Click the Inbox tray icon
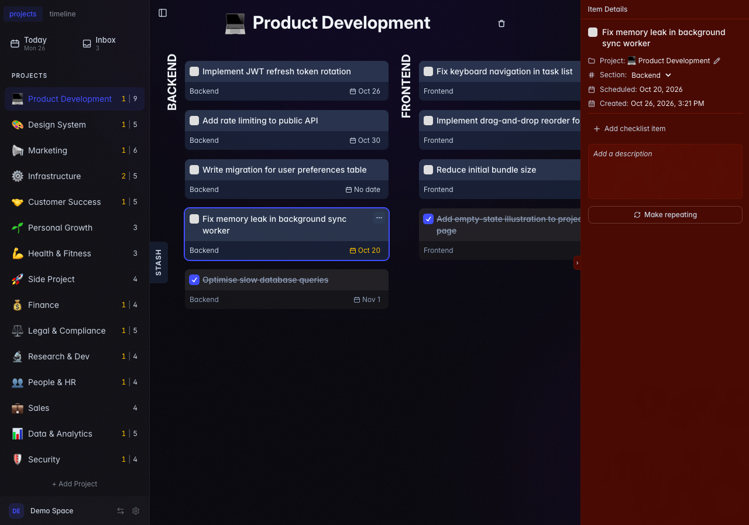 pyautogui.click(x=87, y=43)
